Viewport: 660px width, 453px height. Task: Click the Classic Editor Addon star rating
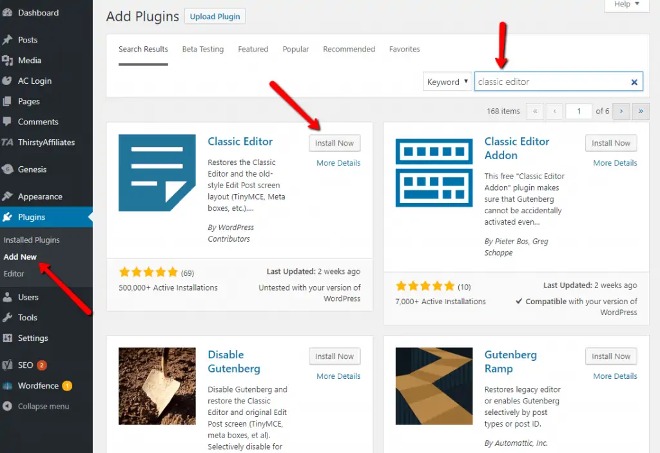(x=425, y=286)
